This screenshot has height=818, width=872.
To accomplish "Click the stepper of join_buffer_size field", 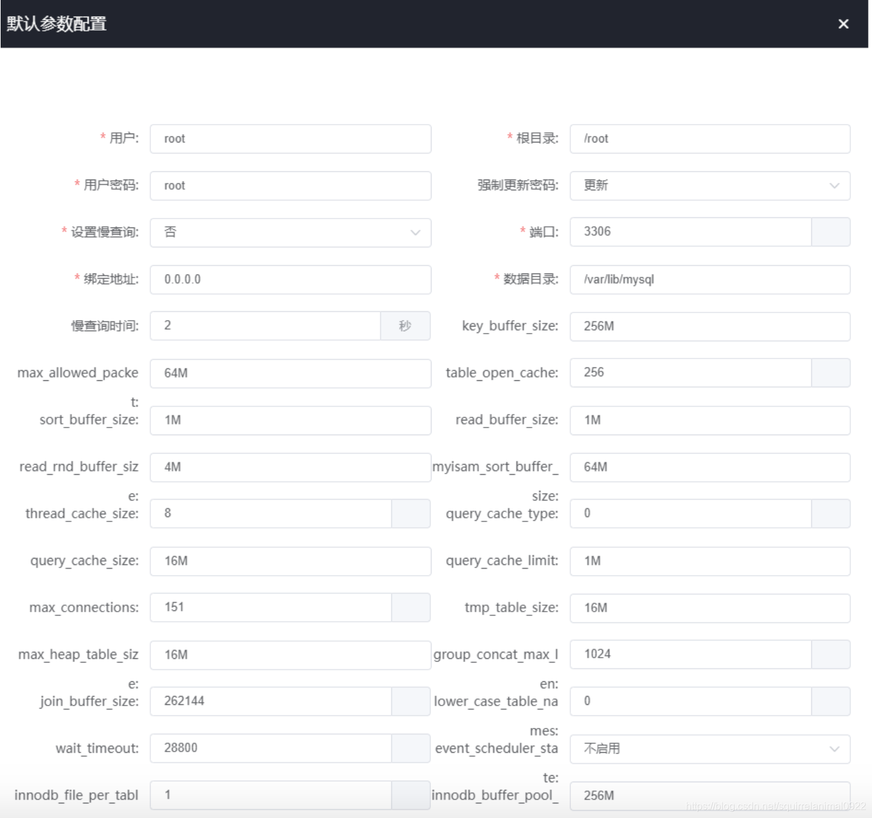I will tap(410, 702).
